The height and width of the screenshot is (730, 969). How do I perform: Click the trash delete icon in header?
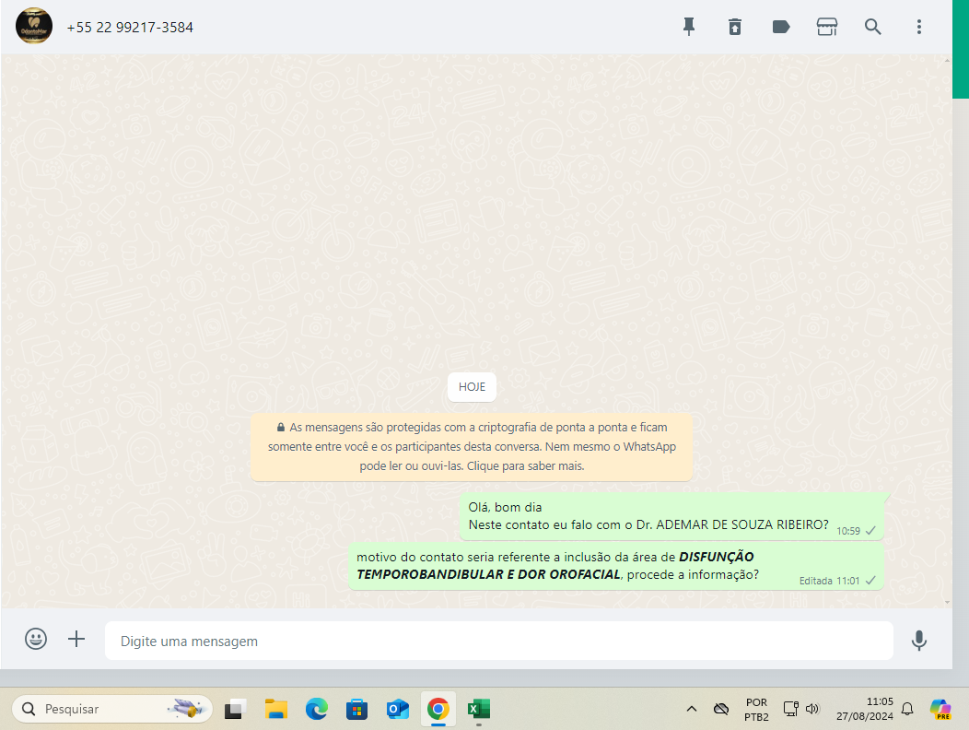(x=735, y=27)
